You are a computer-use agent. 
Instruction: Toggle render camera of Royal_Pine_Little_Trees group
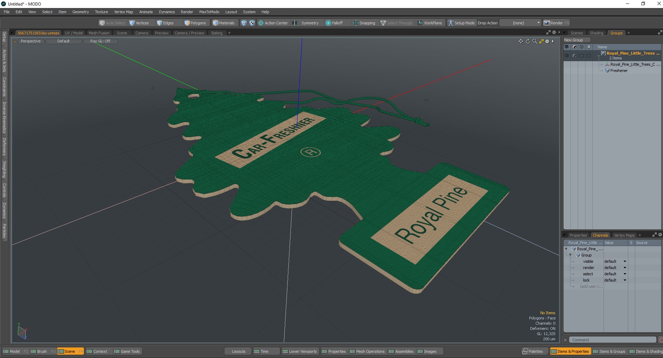click(574, 56)
